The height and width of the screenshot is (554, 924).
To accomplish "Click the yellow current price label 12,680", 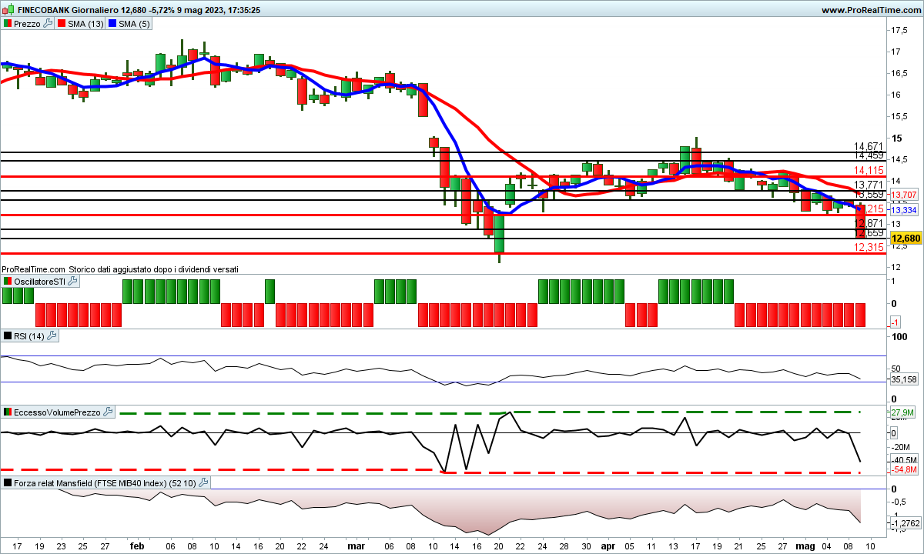I will pyautogui.click(x=905, y=239).
